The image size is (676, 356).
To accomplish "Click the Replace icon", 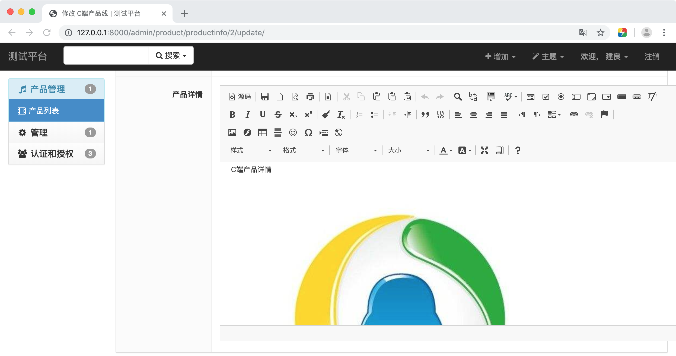I will [x=473, y=97].
